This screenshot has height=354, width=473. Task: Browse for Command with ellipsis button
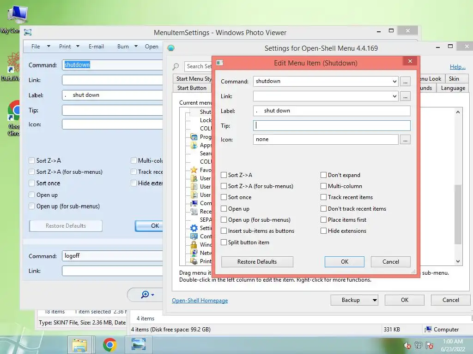(406, 81)
